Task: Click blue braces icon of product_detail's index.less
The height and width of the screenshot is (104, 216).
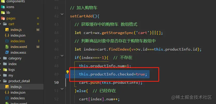Action: coord(7,98)
